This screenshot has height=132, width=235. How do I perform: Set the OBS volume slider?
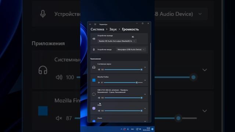coord(123,98)
